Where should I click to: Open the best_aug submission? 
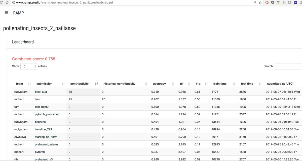pos(41,92)
